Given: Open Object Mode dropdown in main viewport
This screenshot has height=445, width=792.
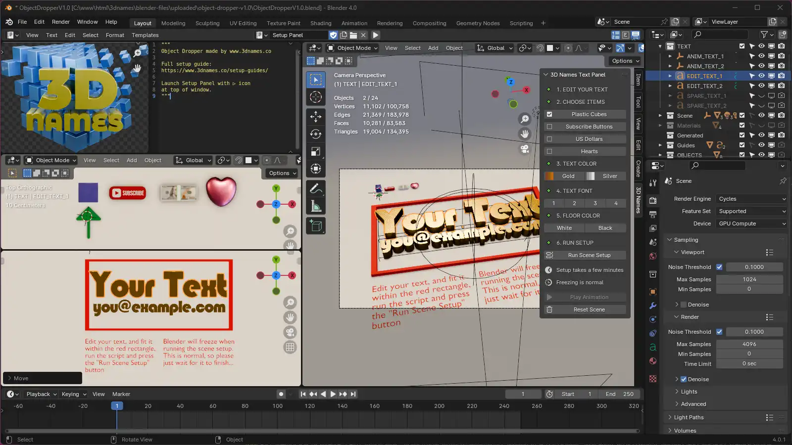Looking at the screenshot, I should click(x=352, y=48).
